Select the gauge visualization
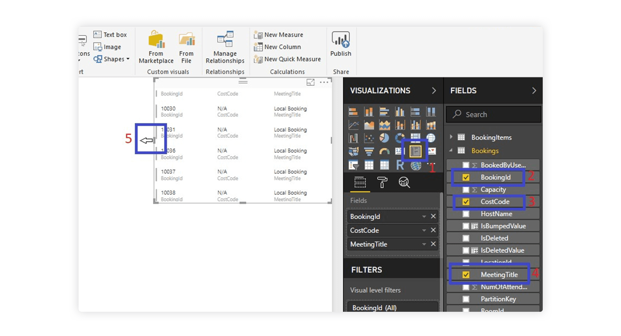Screen dimensions: 621x336 [384, 151]
